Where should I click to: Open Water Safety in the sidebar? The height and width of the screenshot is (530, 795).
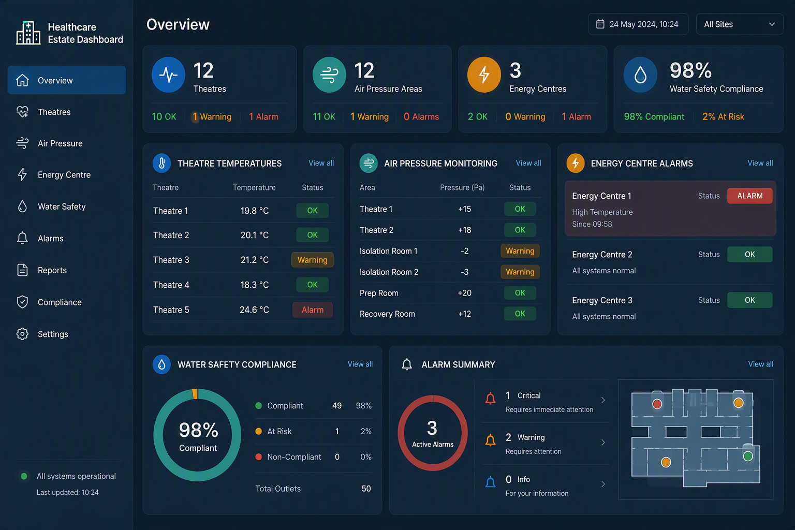click(67, 207)
